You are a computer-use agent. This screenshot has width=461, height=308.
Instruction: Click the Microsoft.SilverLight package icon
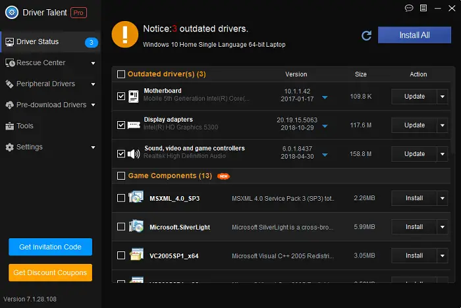136,226
